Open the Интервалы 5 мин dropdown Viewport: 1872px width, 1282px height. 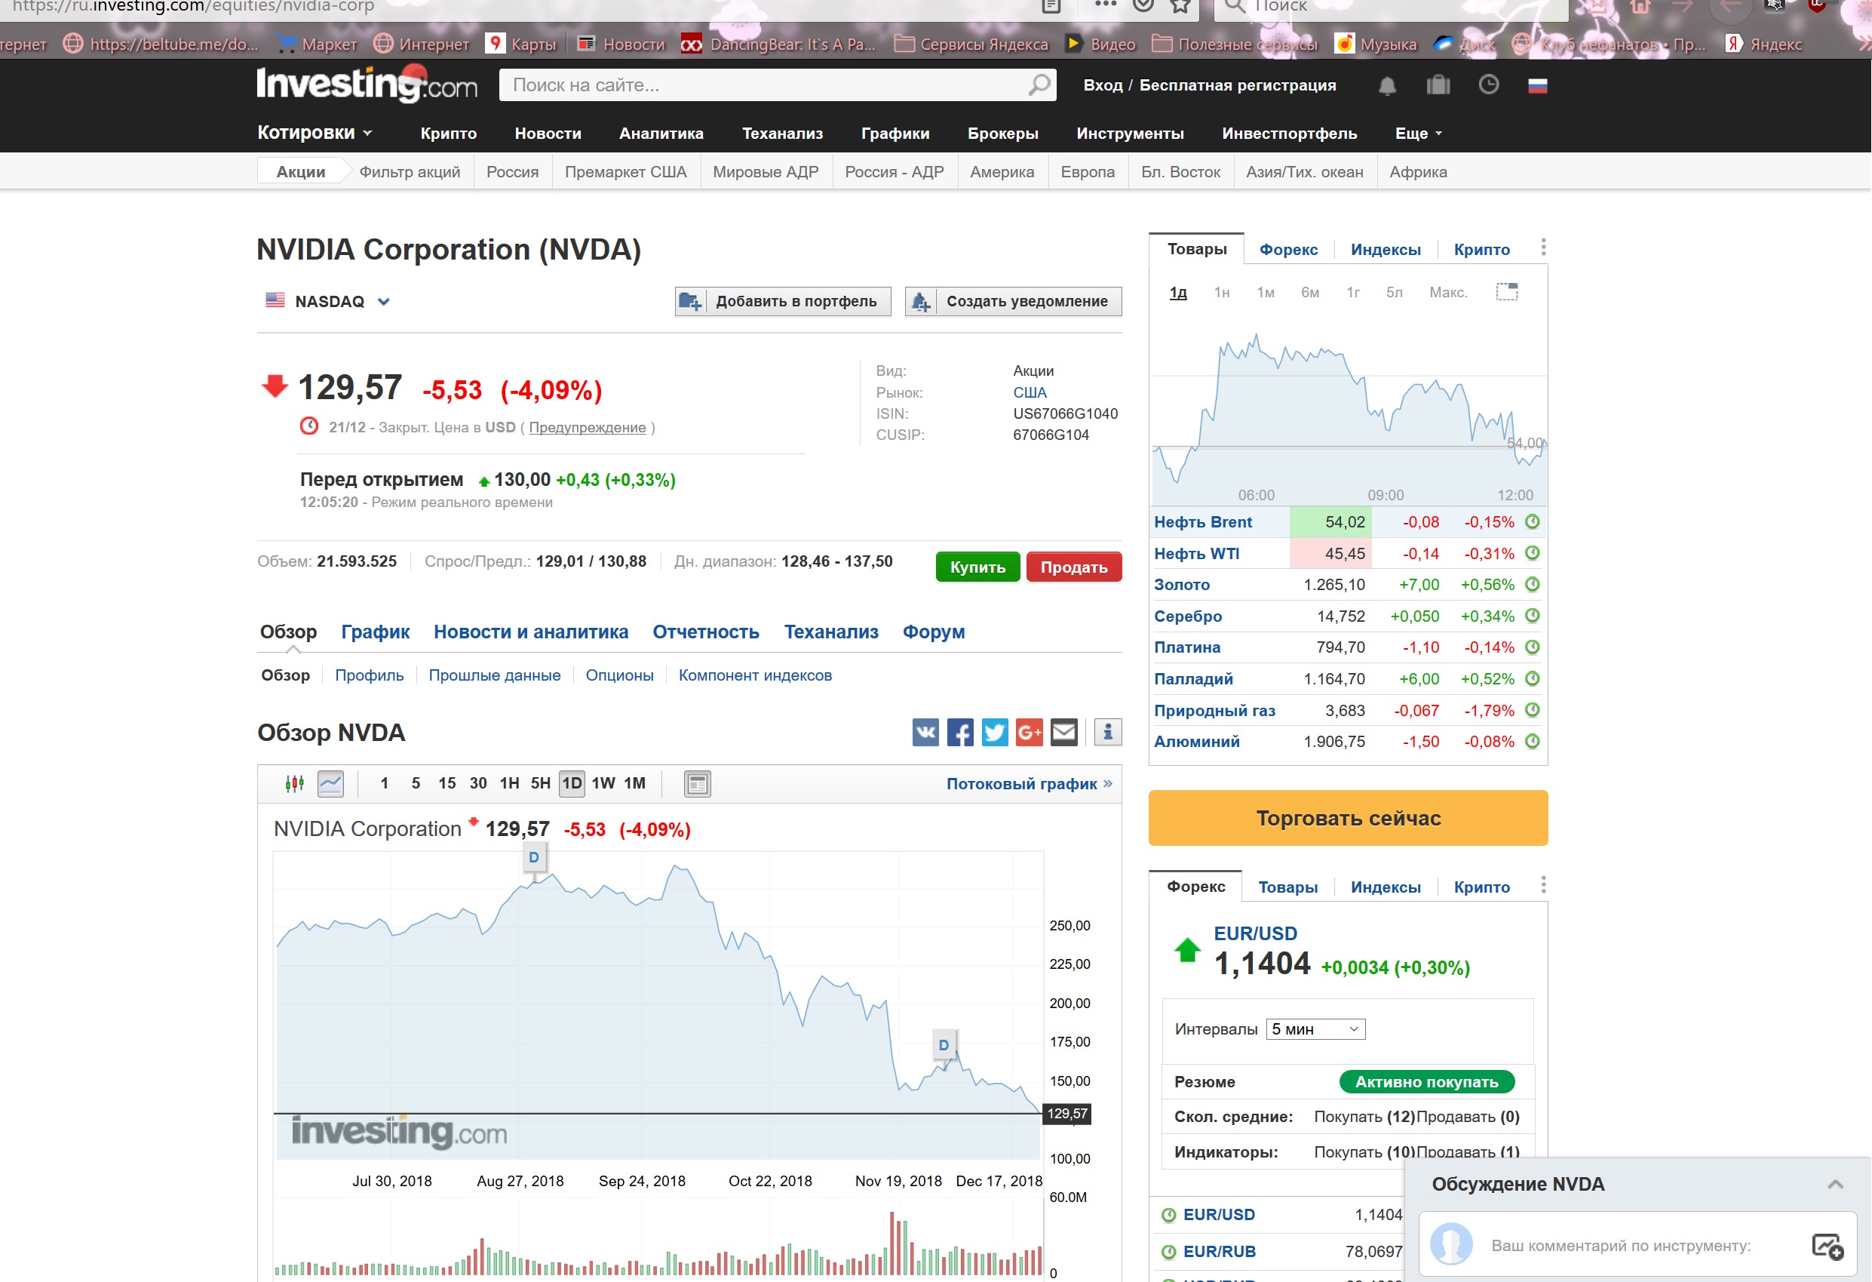pos(1315,1029)
